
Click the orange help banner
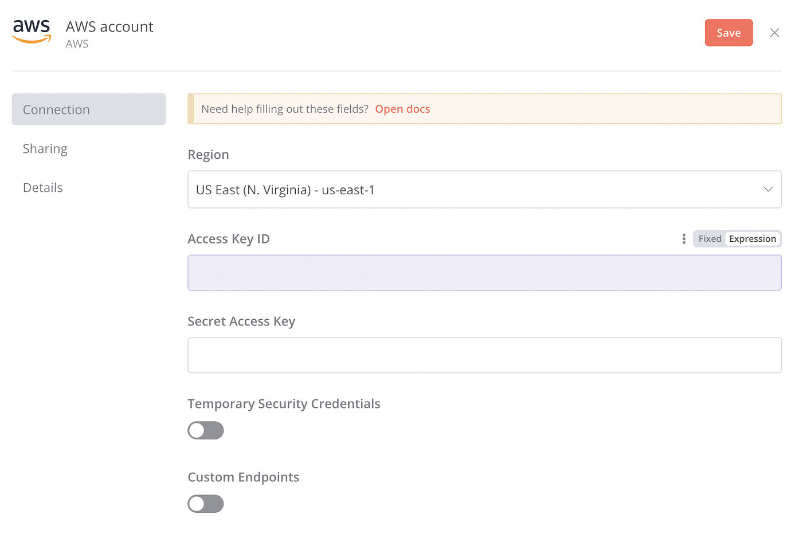tap(484, 109)
